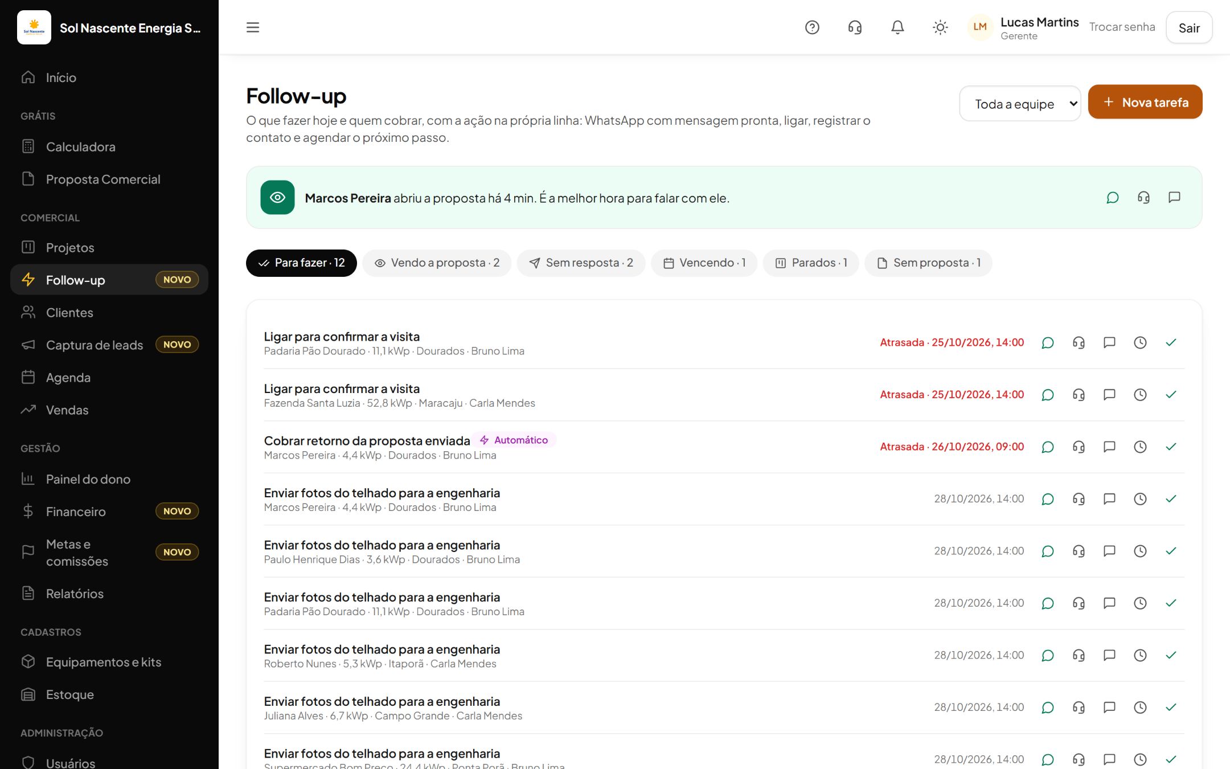This screenshot has width=1230, height=769.
Task: Click the Nova tarefa button
Action: coord(1145,103)
